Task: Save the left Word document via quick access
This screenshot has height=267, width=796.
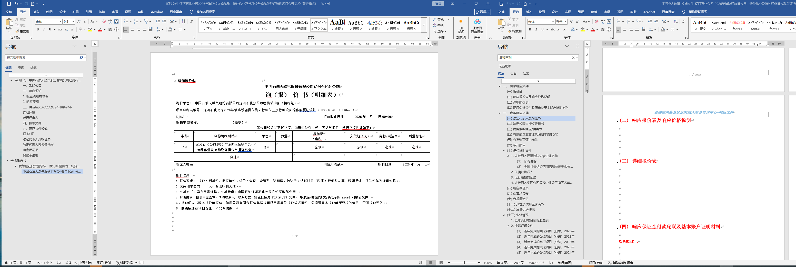Action: pos(9,4)
